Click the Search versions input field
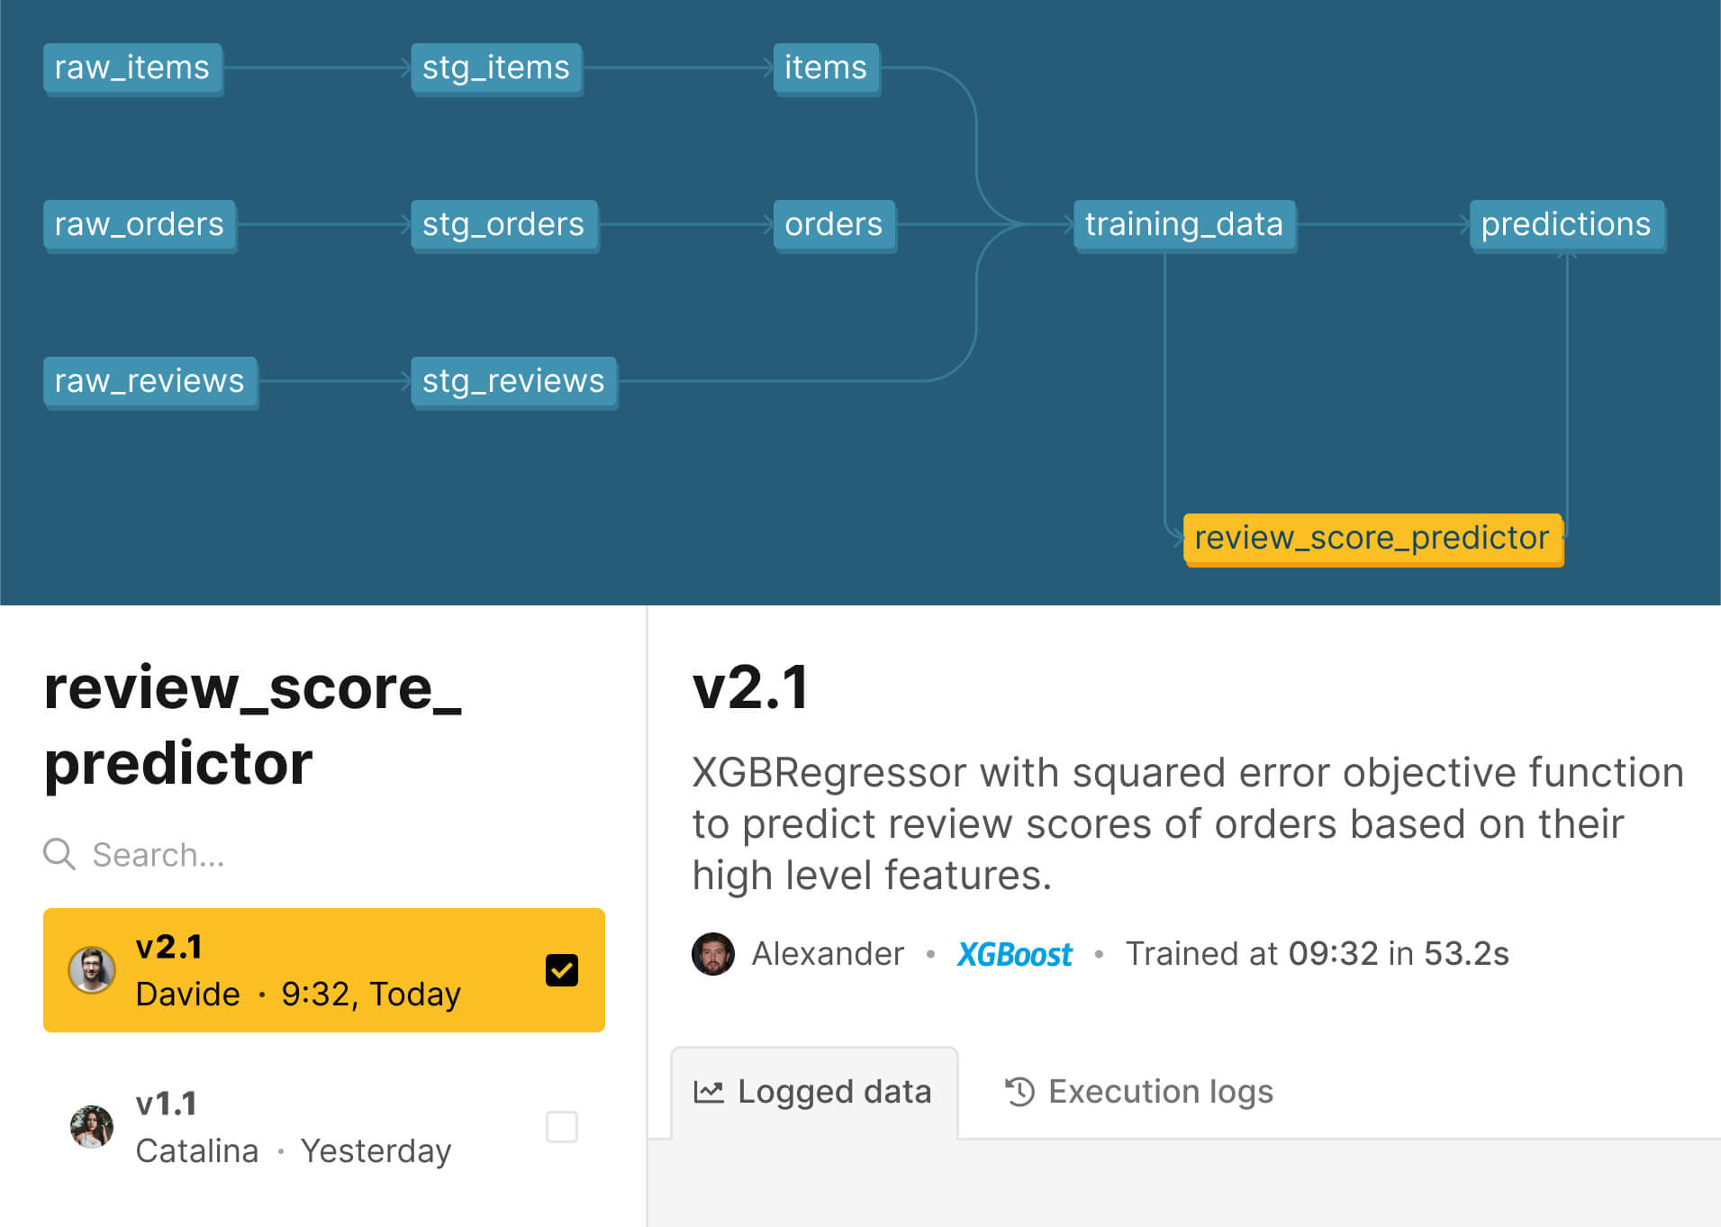Image resolution: width=1721 pixels, height=1227 pixels. (x=324, y=854)
